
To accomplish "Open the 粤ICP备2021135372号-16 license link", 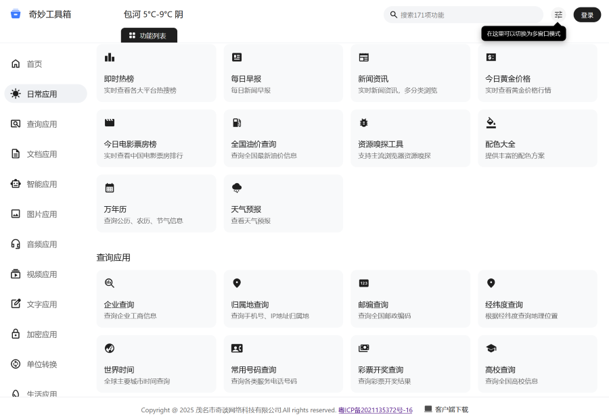I will [x=375, y=410].
